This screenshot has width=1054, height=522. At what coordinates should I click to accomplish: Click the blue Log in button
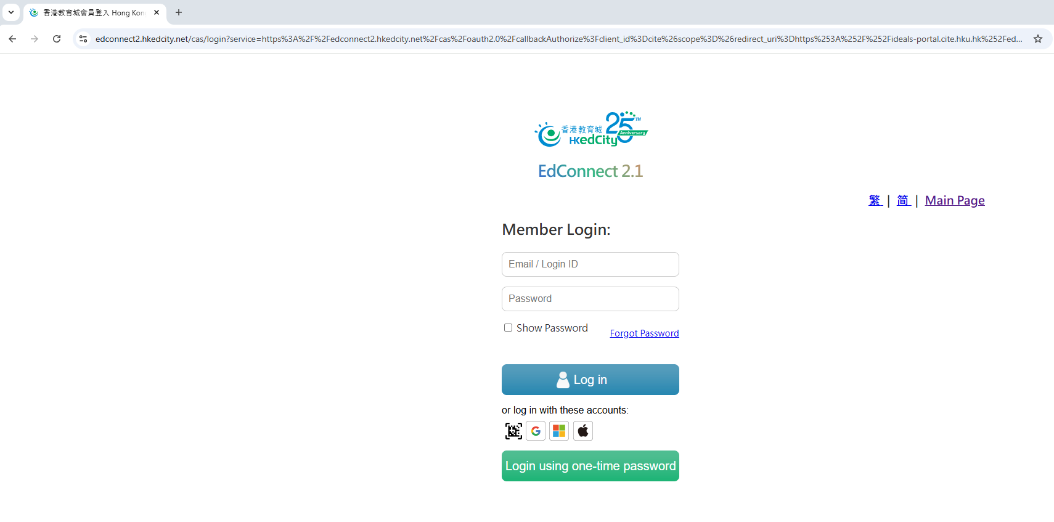[590, 380]
